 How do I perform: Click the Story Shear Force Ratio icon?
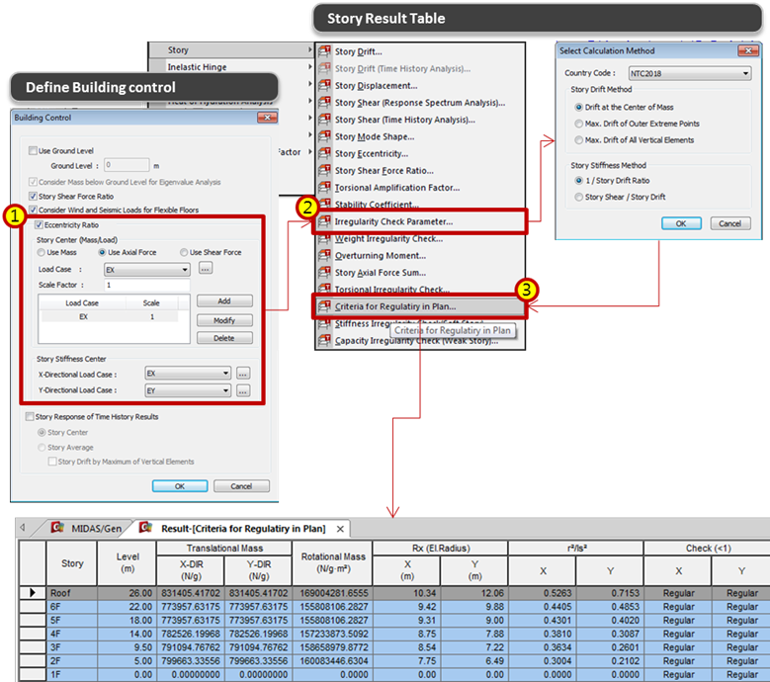coord(324,170)
